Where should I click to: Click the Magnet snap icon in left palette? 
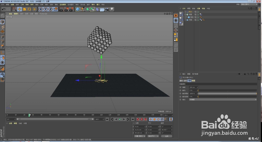tap(3, 69)
